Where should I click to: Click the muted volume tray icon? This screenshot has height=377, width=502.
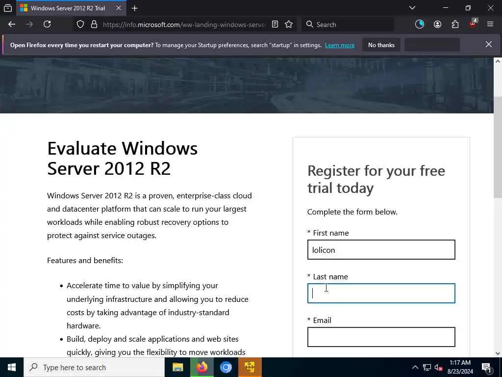(x=438, y=367)
